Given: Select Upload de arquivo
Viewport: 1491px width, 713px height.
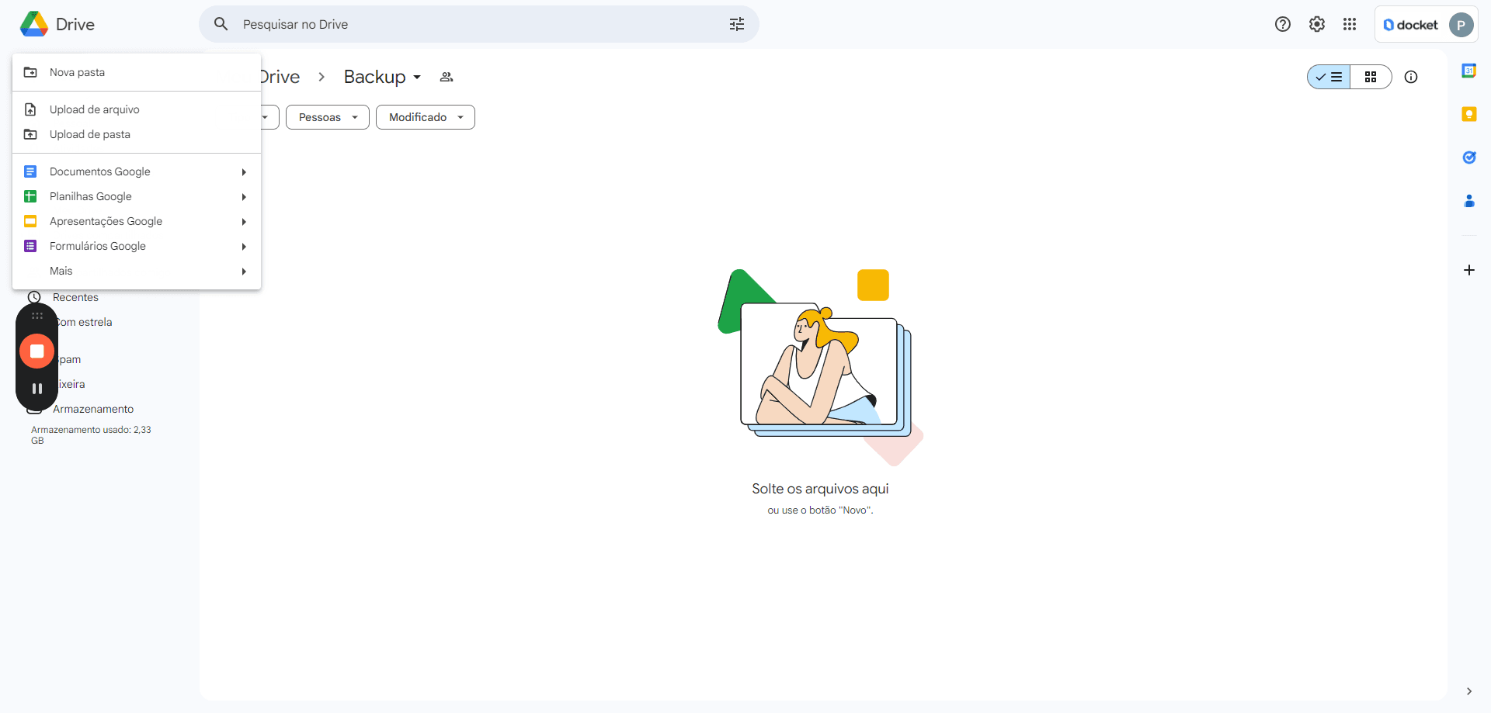Looking at the screenshot, I should coord(137,109).
